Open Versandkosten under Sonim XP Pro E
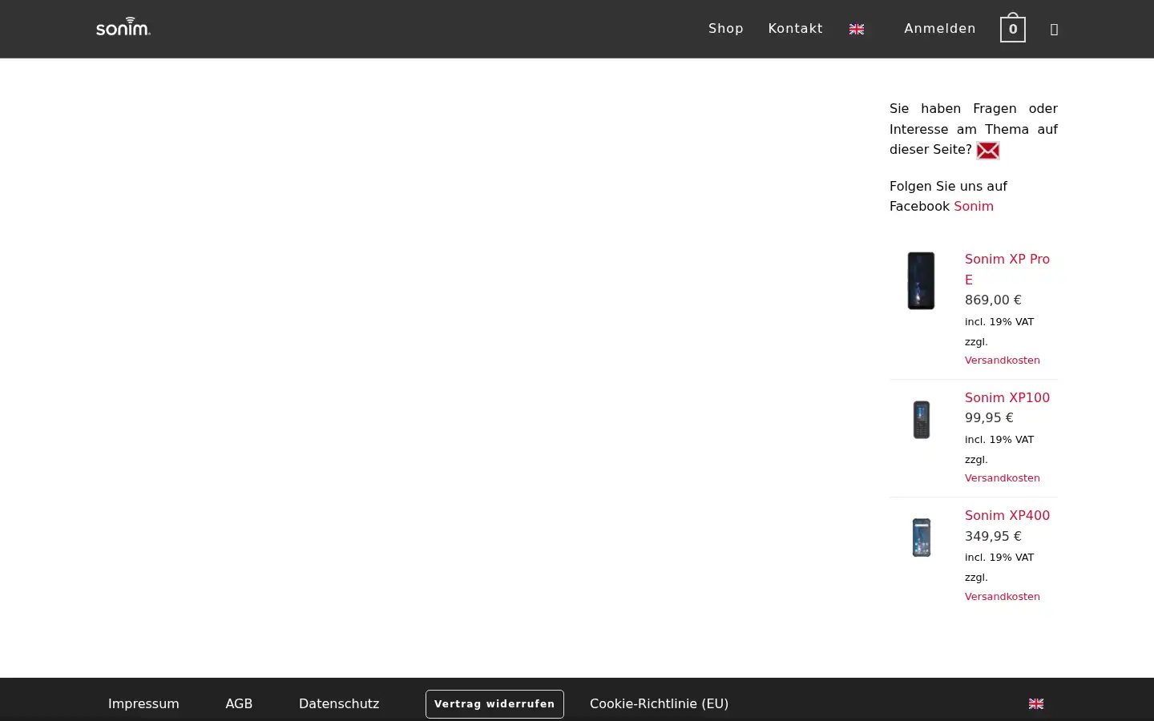This screenshot has height=721, width=1154. 1003,360
